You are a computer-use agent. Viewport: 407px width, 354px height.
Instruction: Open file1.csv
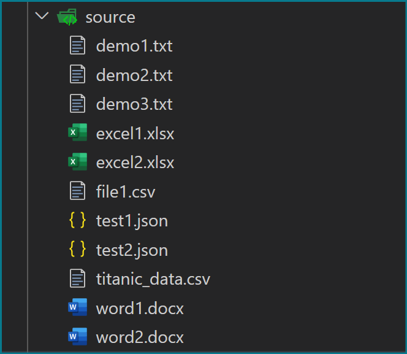pos(126,191)
